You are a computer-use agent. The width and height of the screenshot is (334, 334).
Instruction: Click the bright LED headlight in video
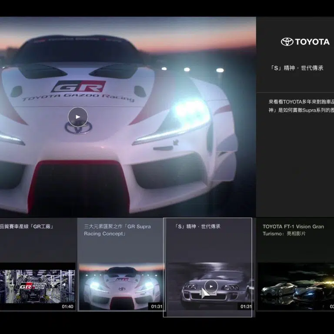click(x=191, y=114)
